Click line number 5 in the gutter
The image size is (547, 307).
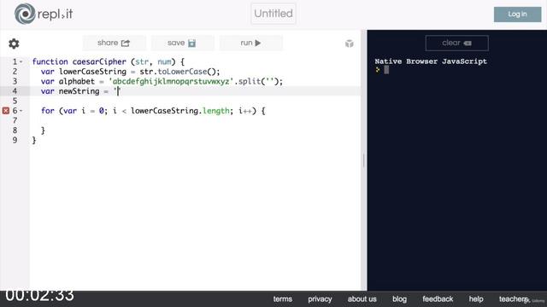[15, 101]
